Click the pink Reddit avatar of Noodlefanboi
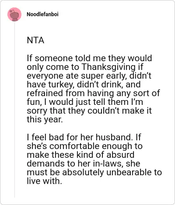Screen dimensions: 175x205 [14, 14]
